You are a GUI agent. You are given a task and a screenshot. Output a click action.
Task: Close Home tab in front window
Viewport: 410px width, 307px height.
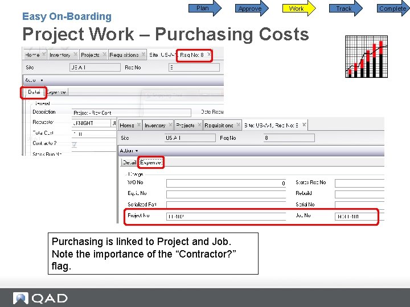[x=139, y=125]
